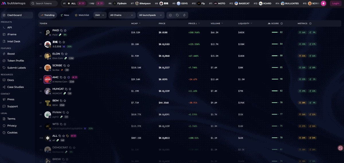Click the Score column info icon
The height and width of the screenshot is (163, 344).
click(282, 23)
